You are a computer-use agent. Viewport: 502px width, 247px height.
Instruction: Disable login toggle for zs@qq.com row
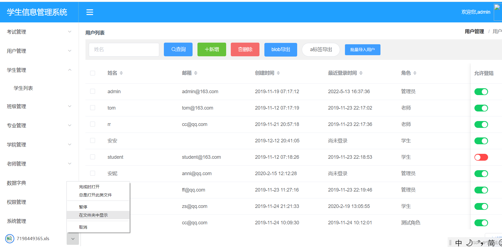(x=481, y=206)
